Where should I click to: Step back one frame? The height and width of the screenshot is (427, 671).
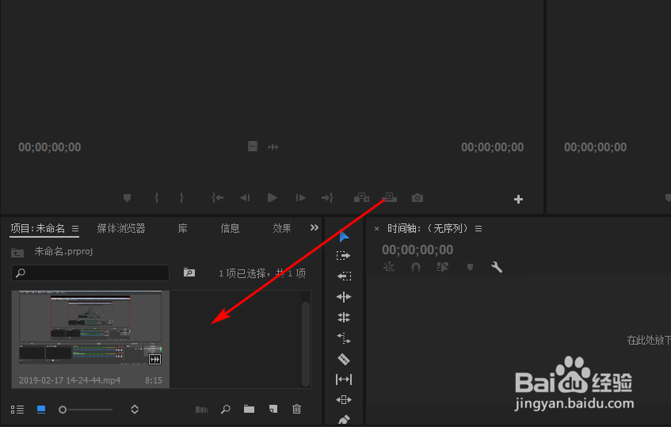(245, 198)
